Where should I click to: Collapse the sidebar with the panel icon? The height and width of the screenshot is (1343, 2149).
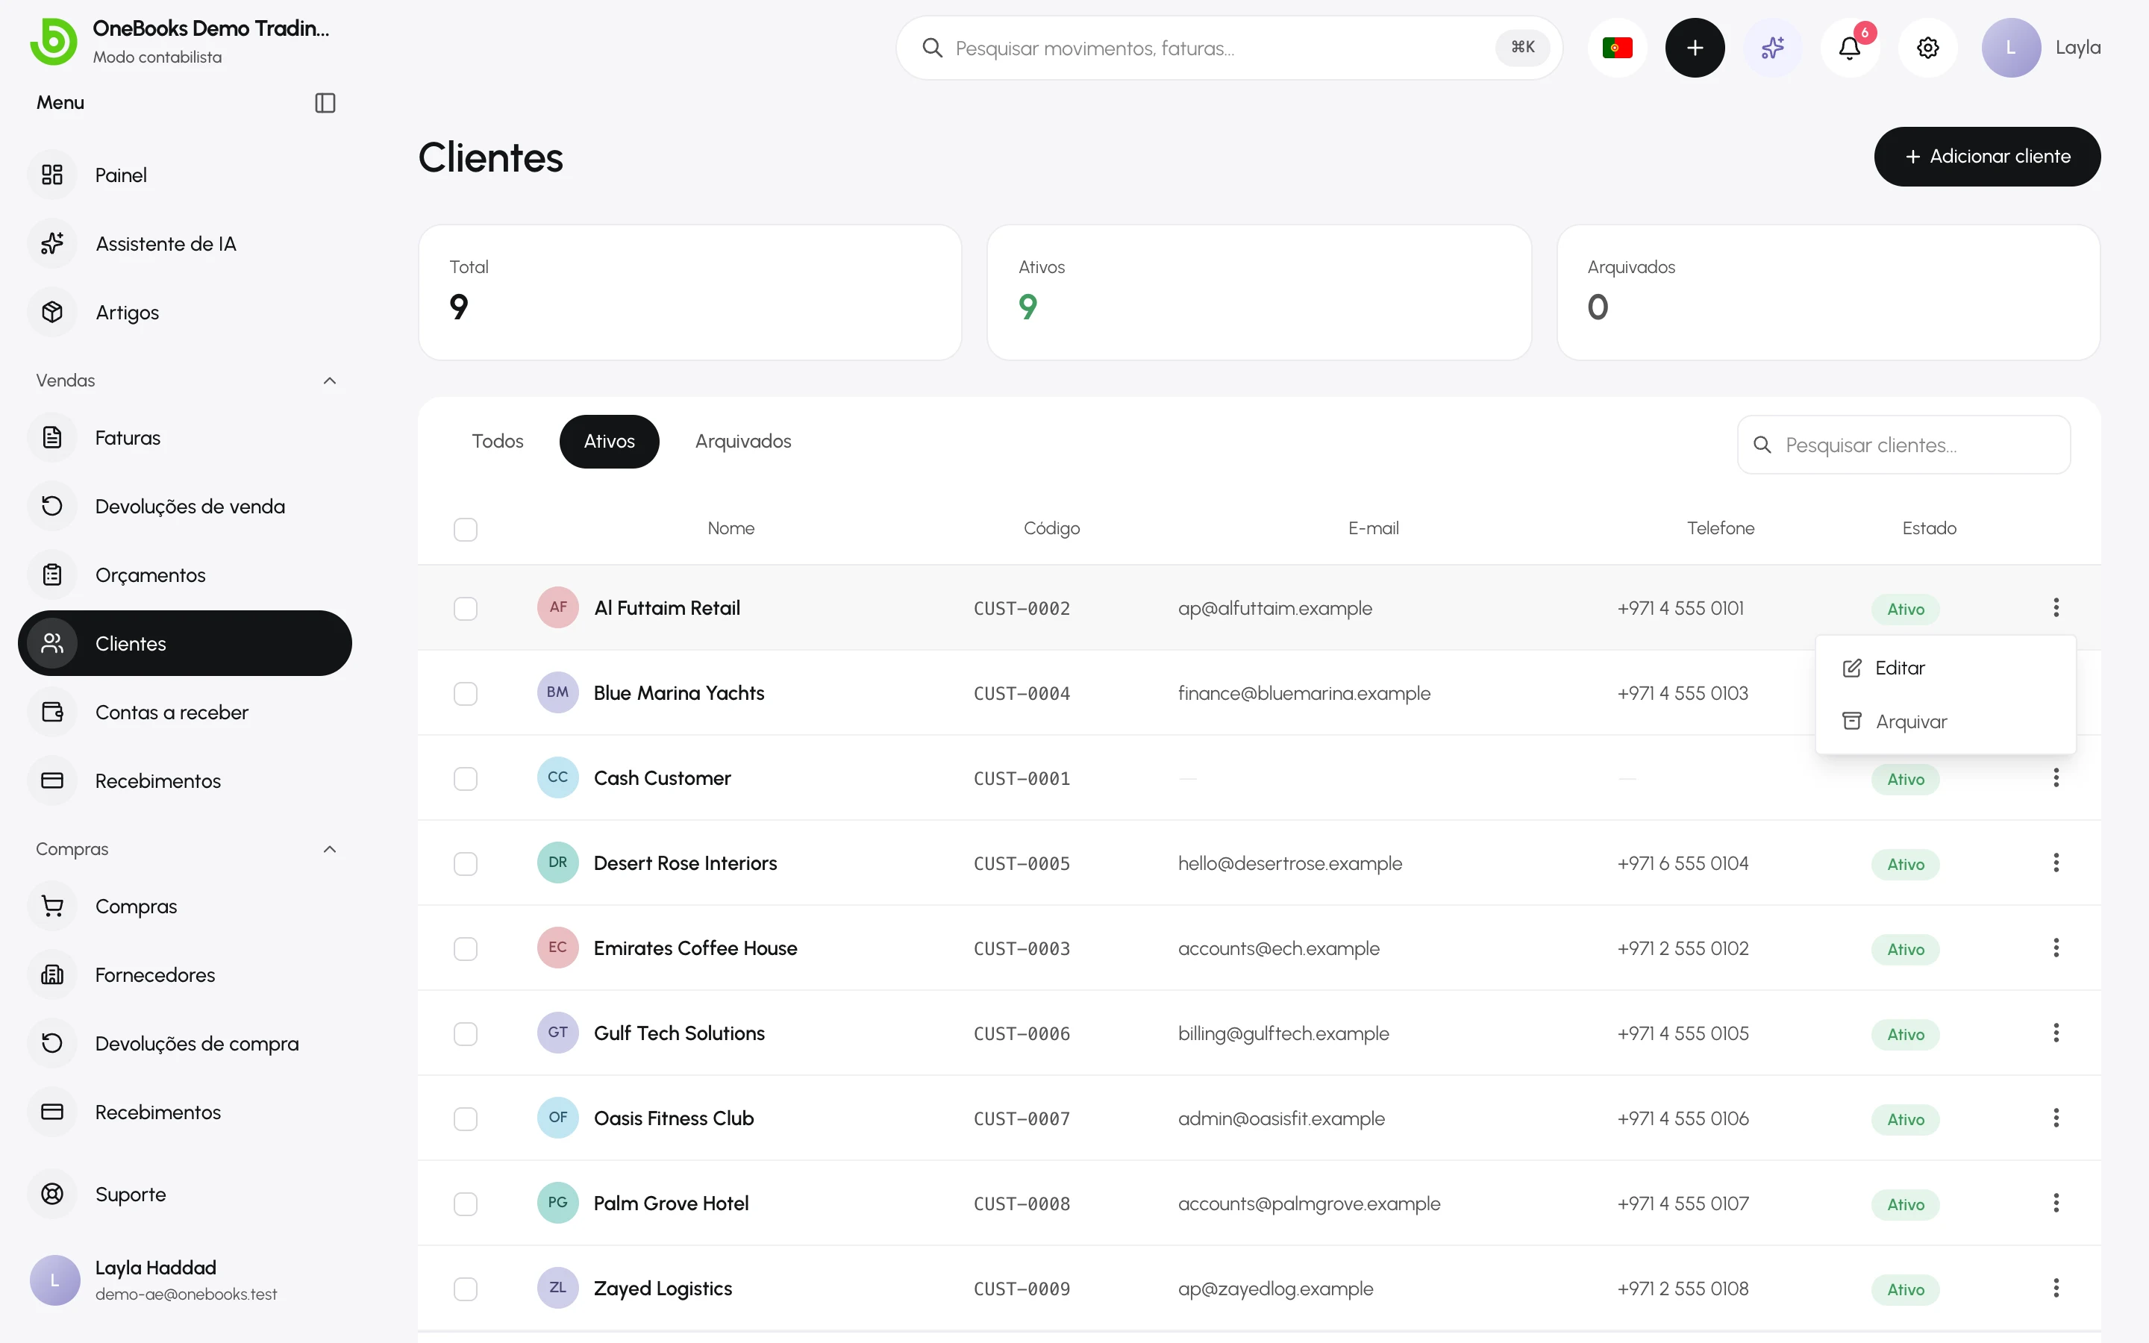coord(325,103)
